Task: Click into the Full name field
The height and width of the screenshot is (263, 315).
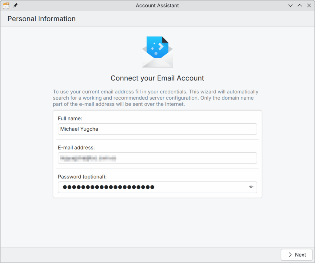Action: click(157, 129)
